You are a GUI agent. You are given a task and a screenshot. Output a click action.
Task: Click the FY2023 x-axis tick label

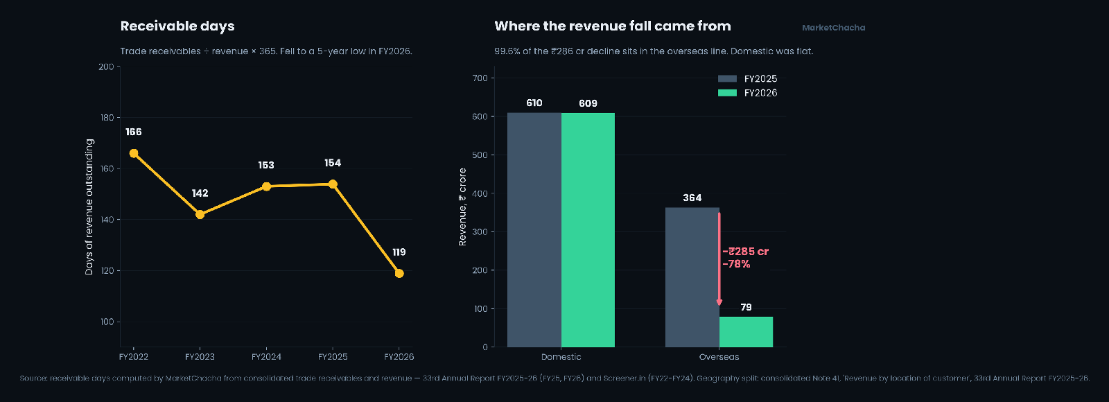pos(200,357)
